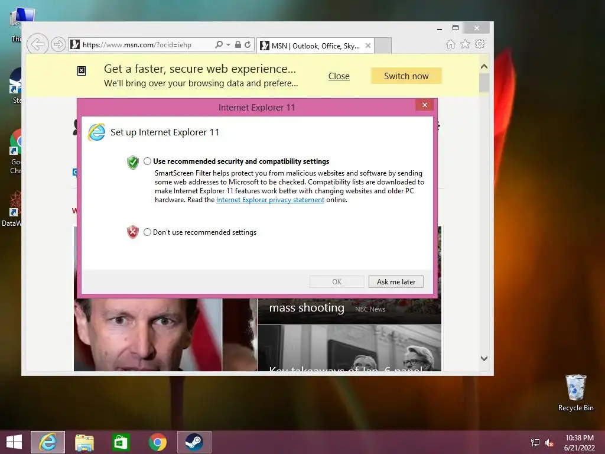Open the Windows Start button

pyautogui.click(x=14, y=442)
